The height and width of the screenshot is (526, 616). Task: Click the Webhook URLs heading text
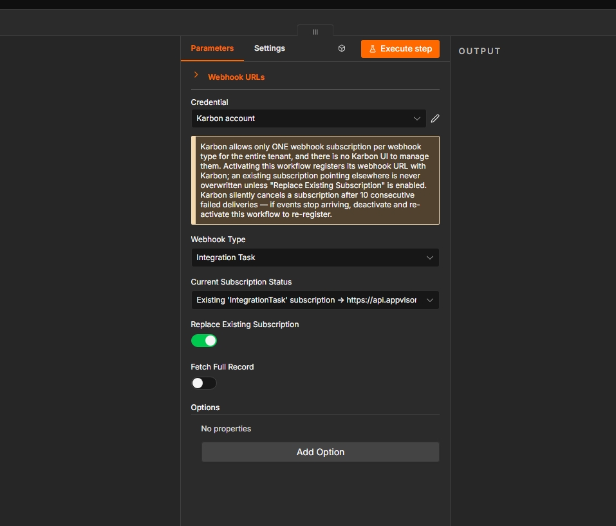click(236, 77)
